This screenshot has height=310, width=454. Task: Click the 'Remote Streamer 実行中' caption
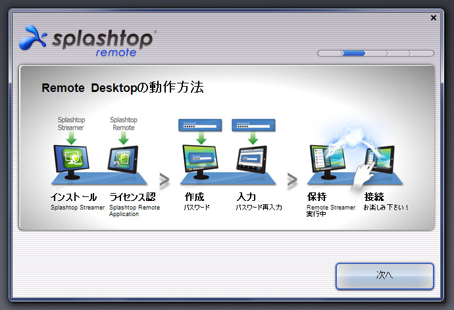(331, 211)
